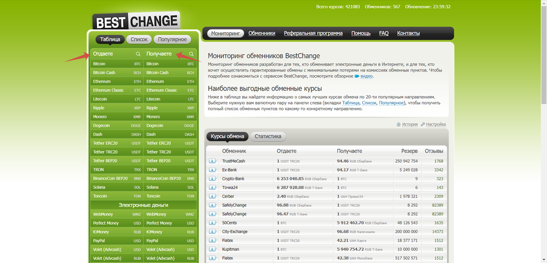Open Помощь in the top menu

361,33
